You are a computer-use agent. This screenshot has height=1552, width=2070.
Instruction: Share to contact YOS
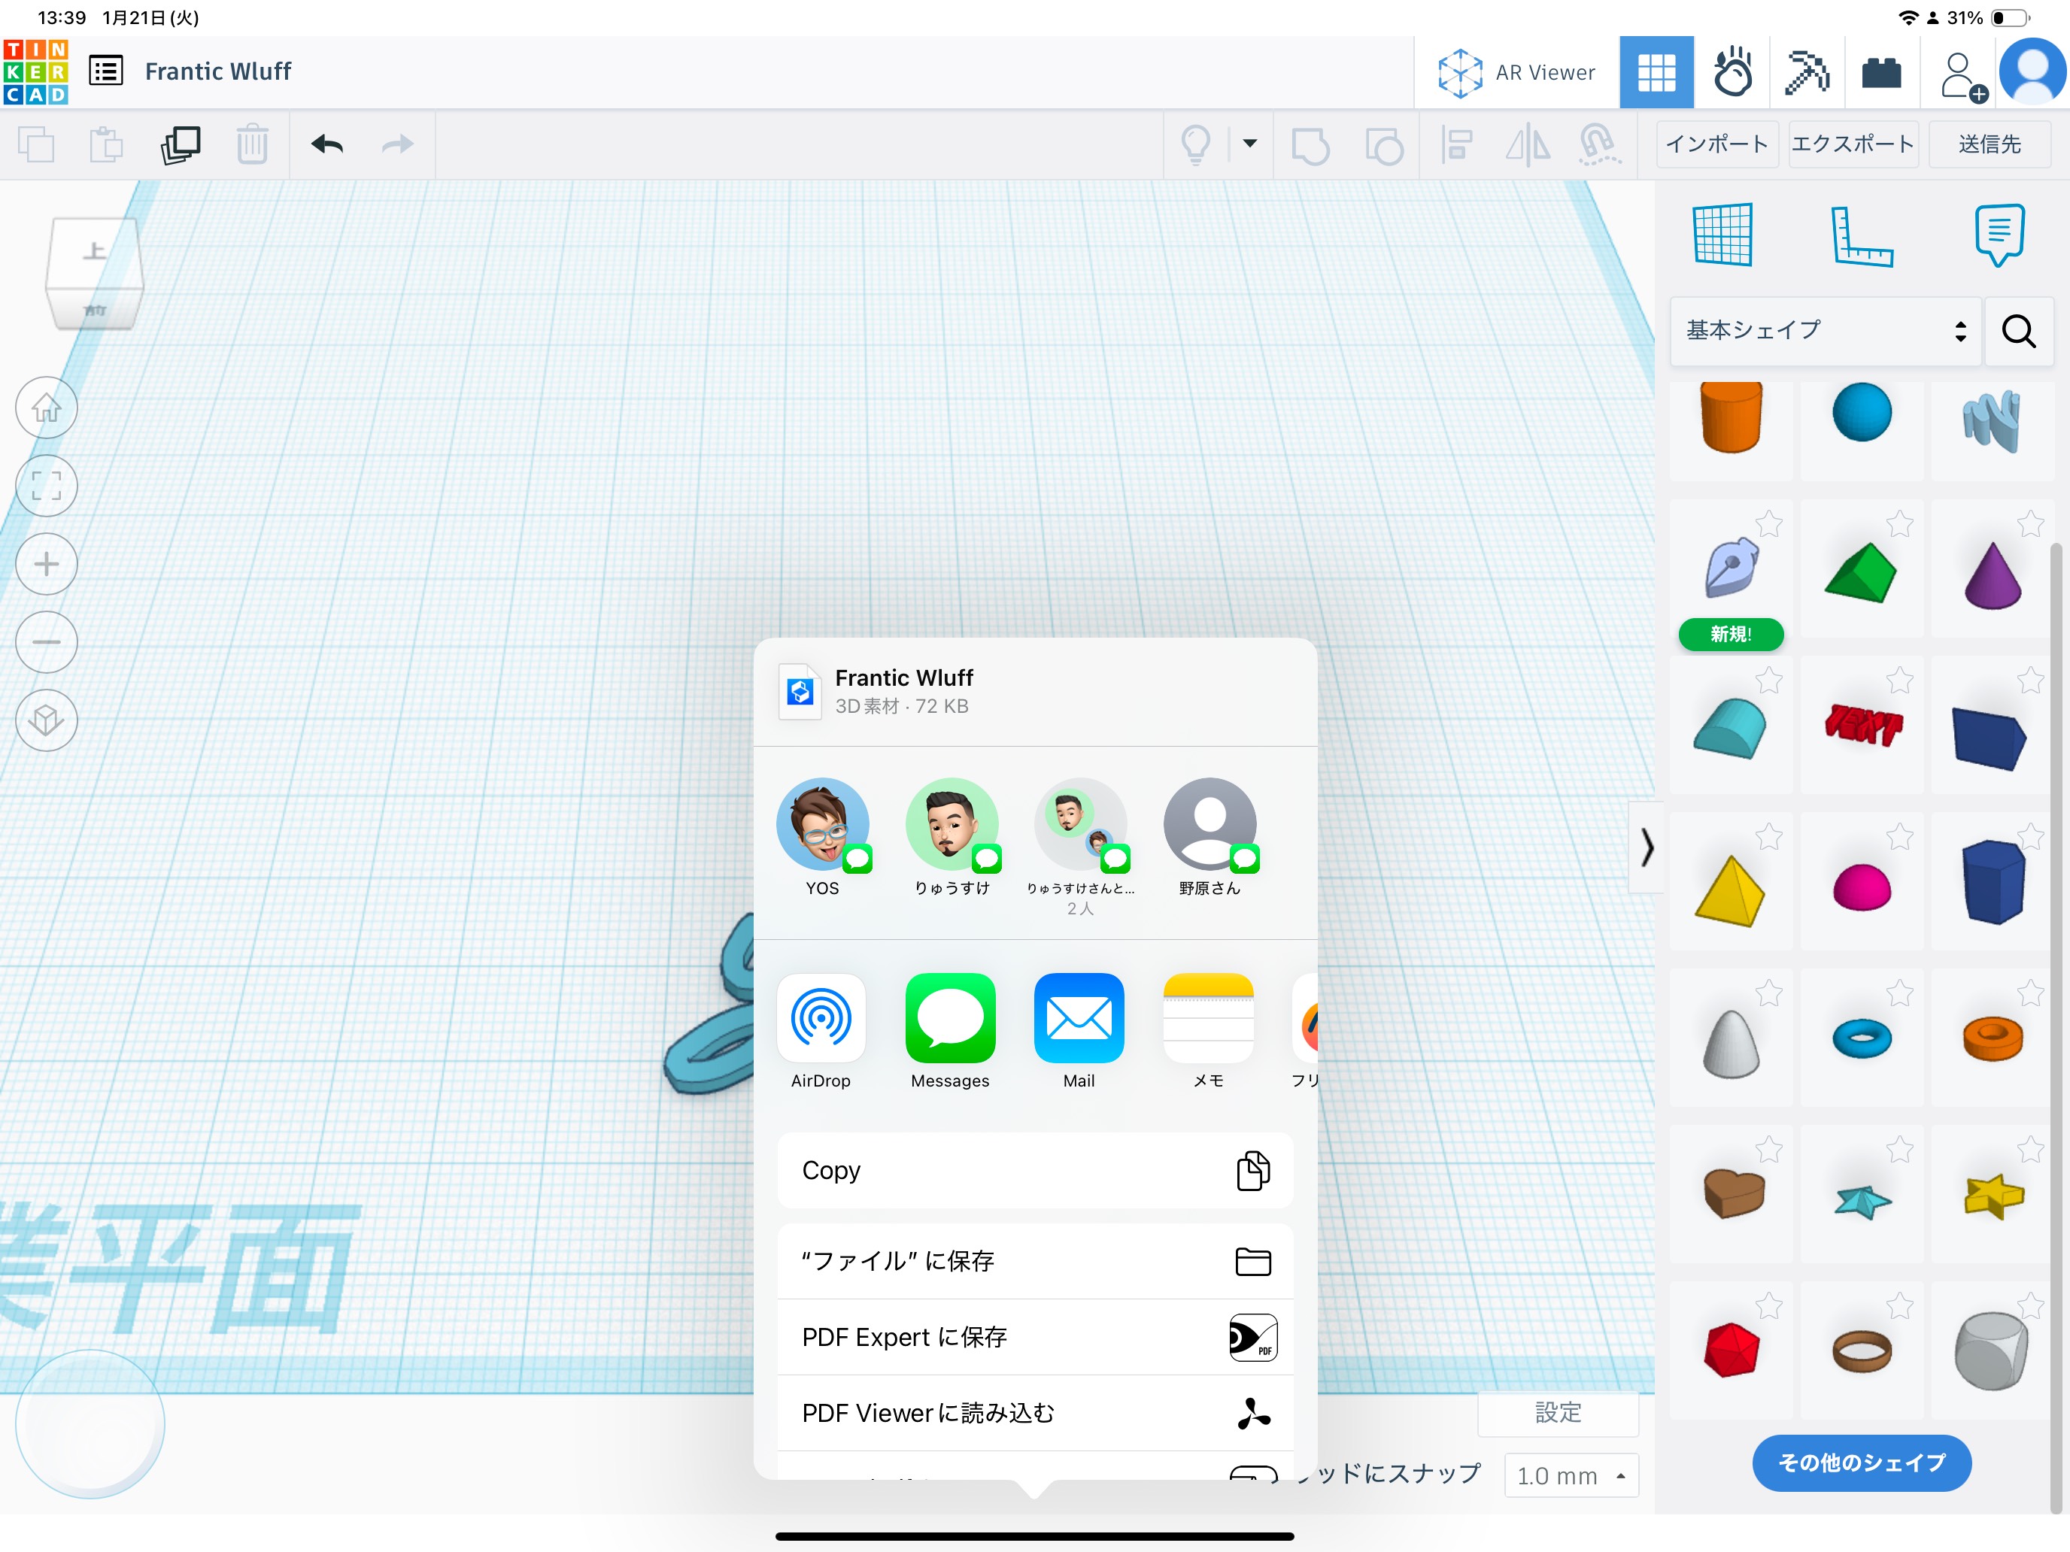823,837
